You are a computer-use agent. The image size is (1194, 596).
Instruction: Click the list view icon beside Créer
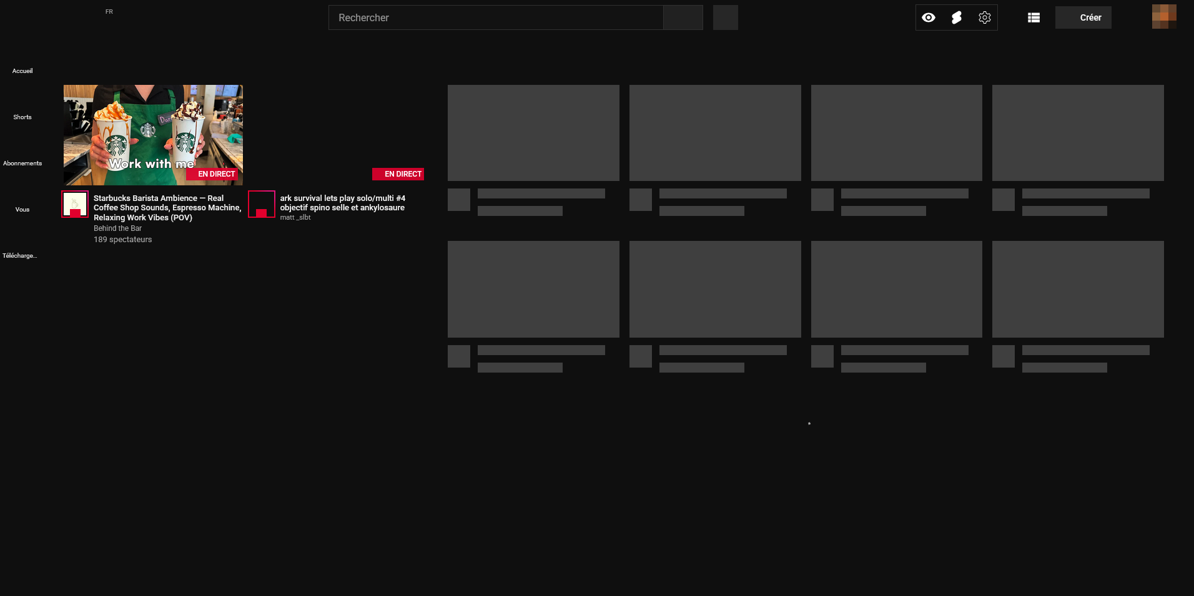point(1034,17)
